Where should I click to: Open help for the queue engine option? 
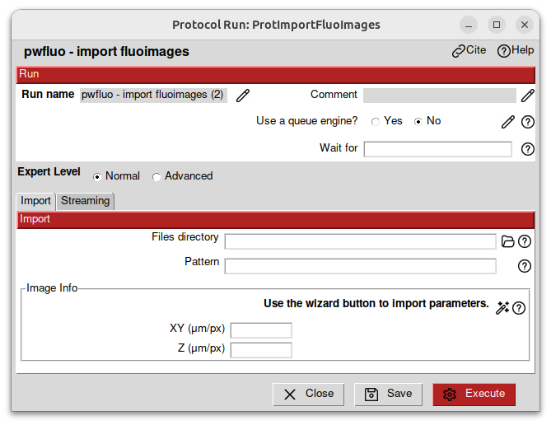coord(528,122)
